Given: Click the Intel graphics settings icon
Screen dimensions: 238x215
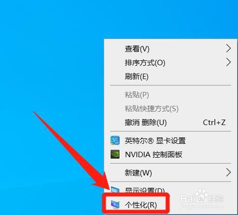Looking at the screenshot, I should [115, 140].
